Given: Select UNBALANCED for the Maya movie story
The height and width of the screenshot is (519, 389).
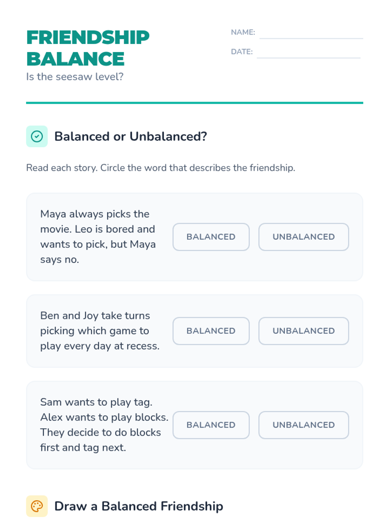Looking at the screenshot, I should click(x=303, y=237).
